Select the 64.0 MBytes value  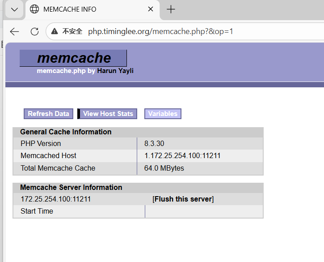pos(164,168)
